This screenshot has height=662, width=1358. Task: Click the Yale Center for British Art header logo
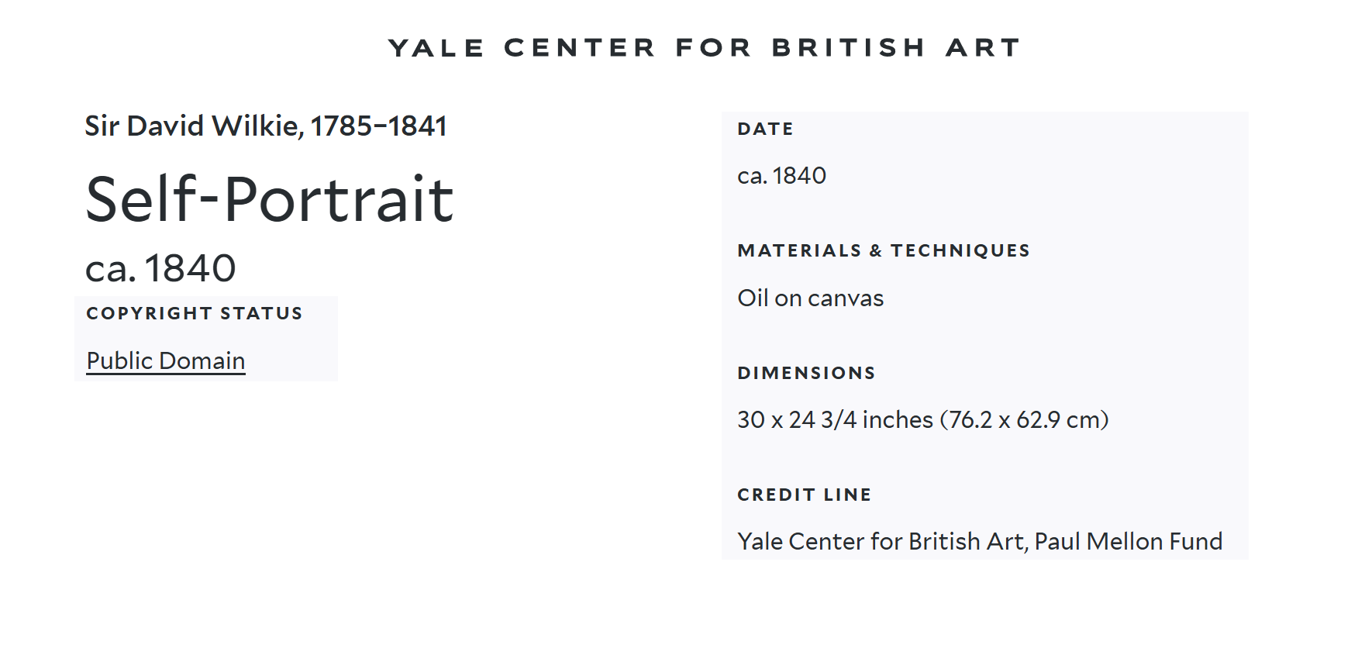pyautogui.click(x=705, y=48)
